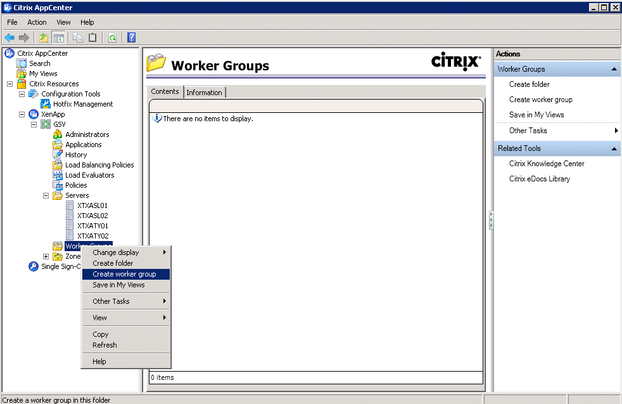Click the Single Sign-On key icon
This screenshot has width=622, height=404.
point(34,266)
